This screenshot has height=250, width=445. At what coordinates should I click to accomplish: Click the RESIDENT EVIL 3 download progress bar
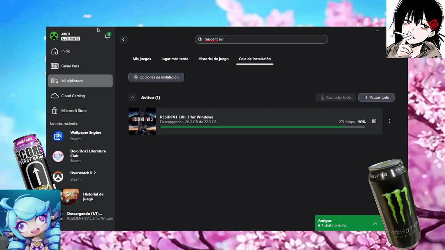262,127
